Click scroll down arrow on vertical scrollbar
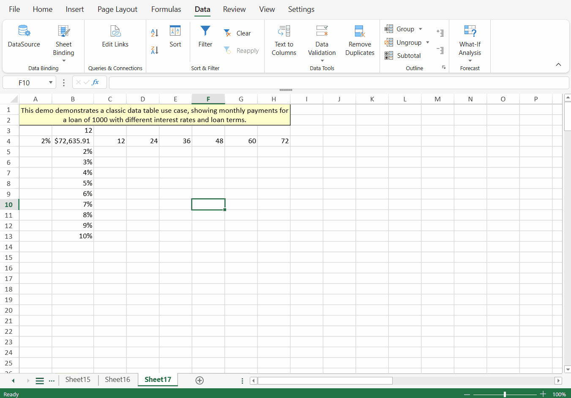 [x=568, y=369]
